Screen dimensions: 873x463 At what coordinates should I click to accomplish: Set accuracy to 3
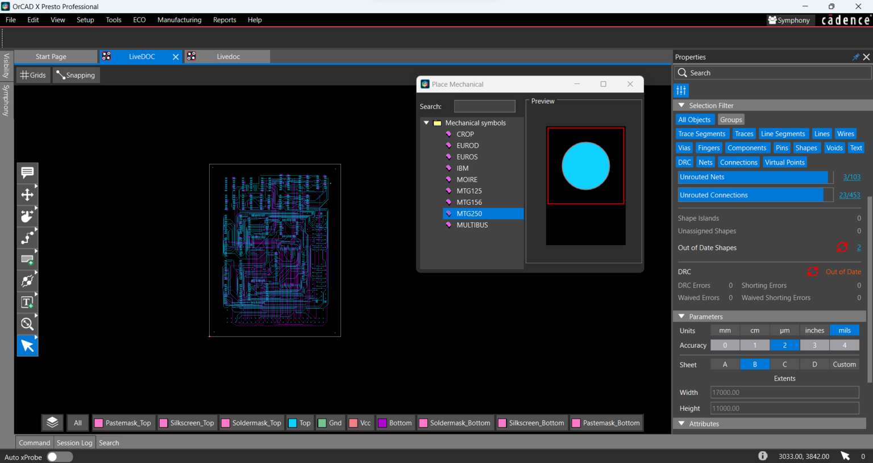(x=814, y=345)
